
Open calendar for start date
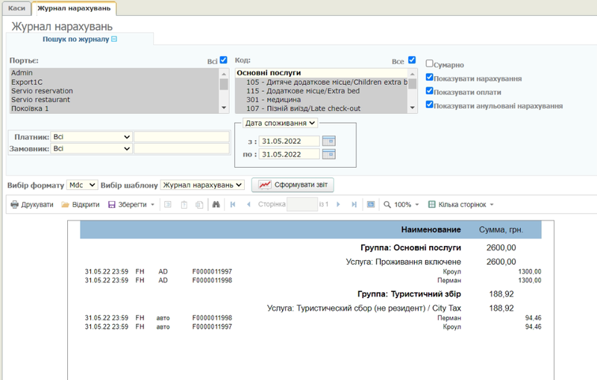coord(328,141)
